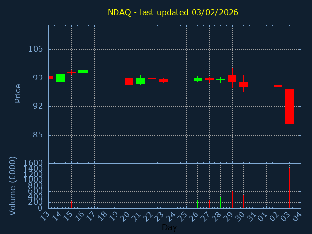This screenshot has width=312, height=234.
Task: Select the red candlestick on day 23
Action: click(163, 81)
